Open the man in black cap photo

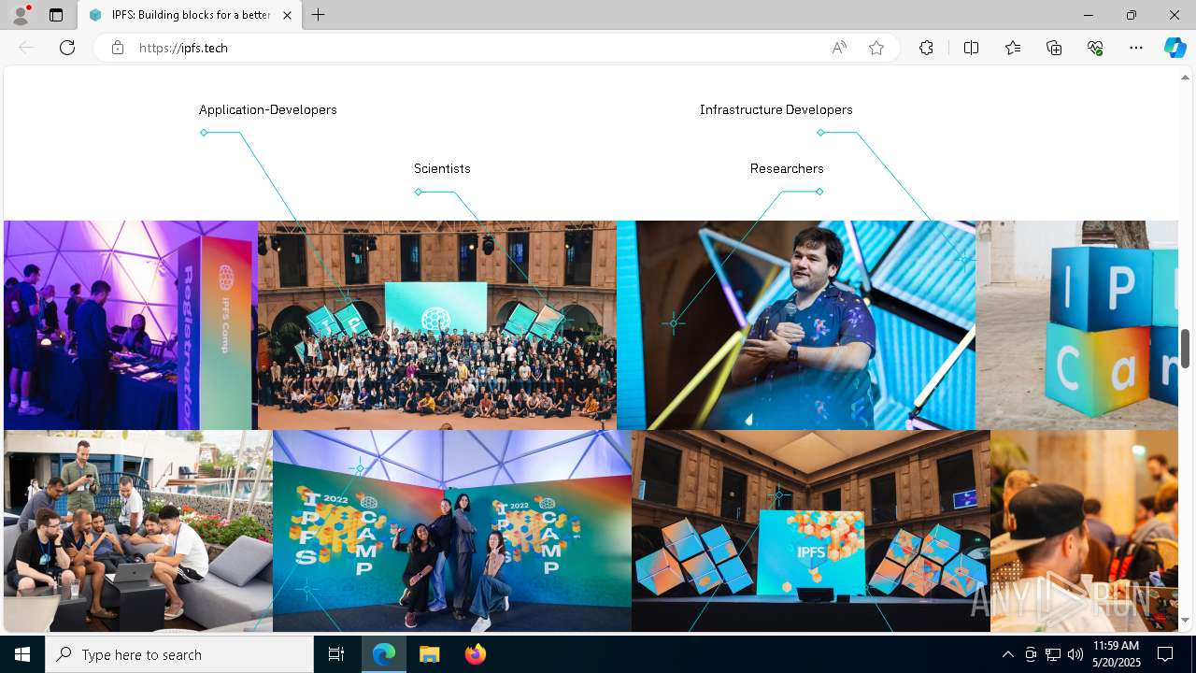[x=1084, y=531]
